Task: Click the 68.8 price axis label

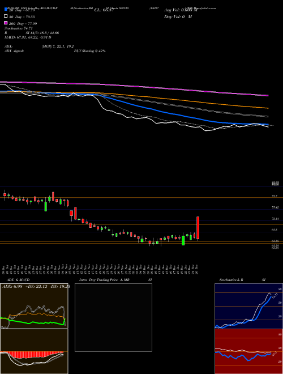Action: tap(275, 230)
